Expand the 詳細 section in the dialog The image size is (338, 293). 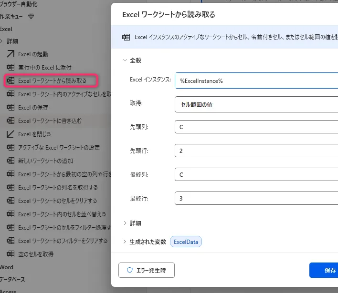126,223
